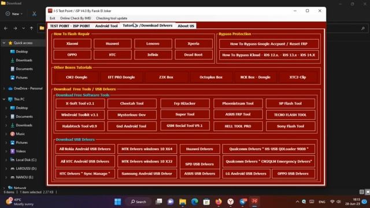Click the Infinix tutorial button
Image resolution: width=370 pixels, height=208 pixels.
point(153,55)
